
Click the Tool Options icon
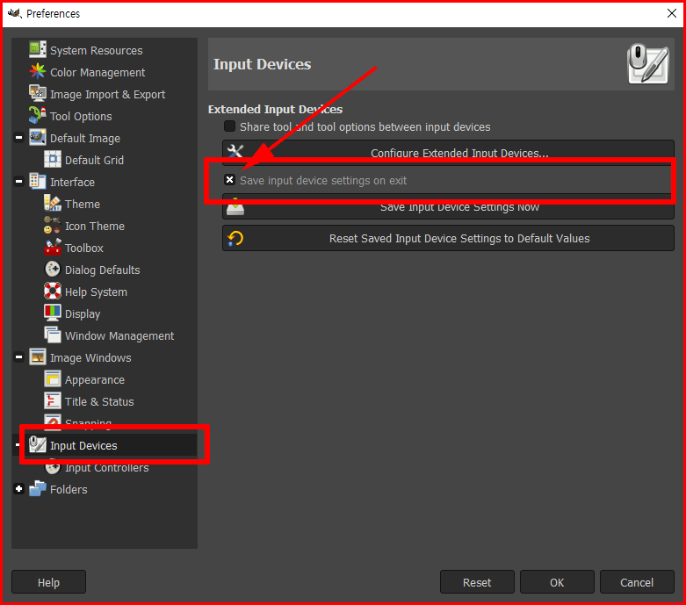pyautogui.click(x=38, y=116)
